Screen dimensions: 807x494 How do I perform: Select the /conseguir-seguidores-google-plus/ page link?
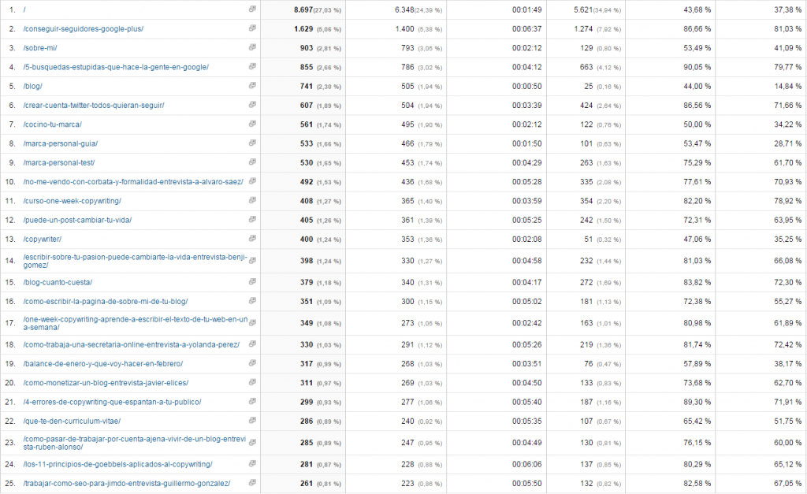tap(83, 28)
